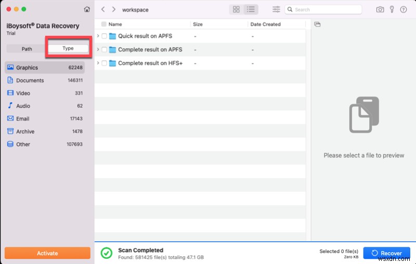Switch to the Type tab
This screenshot has height=264, width=416.
coord(68,48)
